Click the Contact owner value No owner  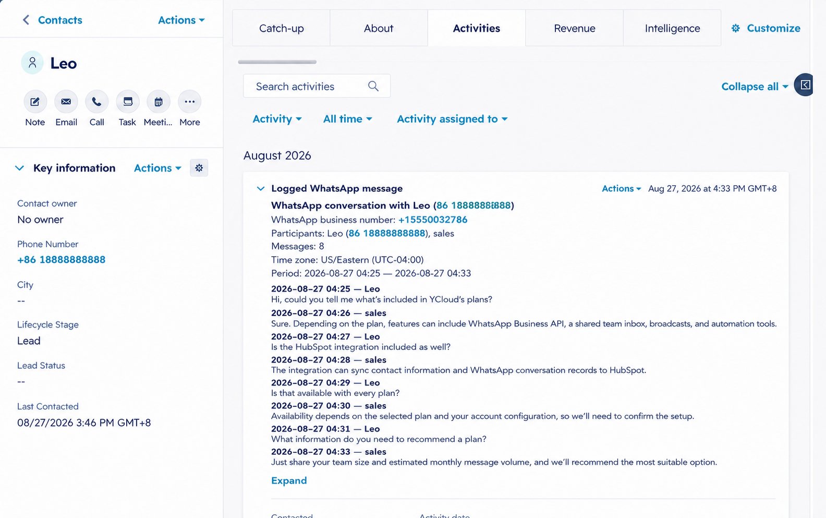pyautogui.click(x=40, y=220)
